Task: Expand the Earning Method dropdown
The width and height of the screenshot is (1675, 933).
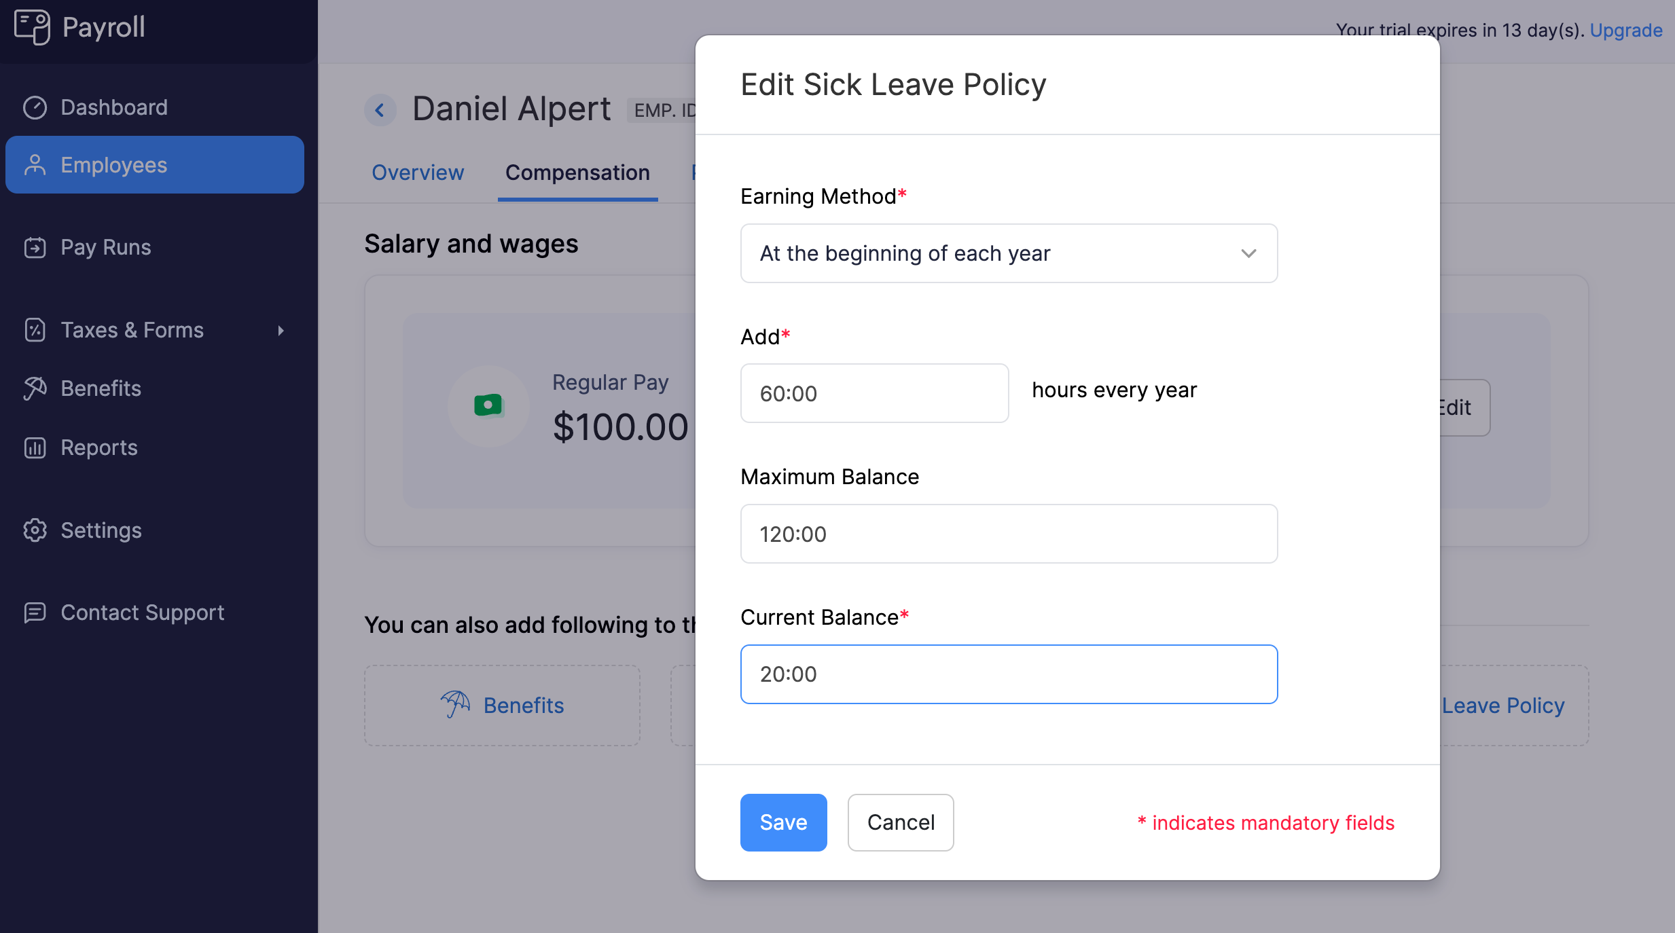Action: [x=1009, y=253]
